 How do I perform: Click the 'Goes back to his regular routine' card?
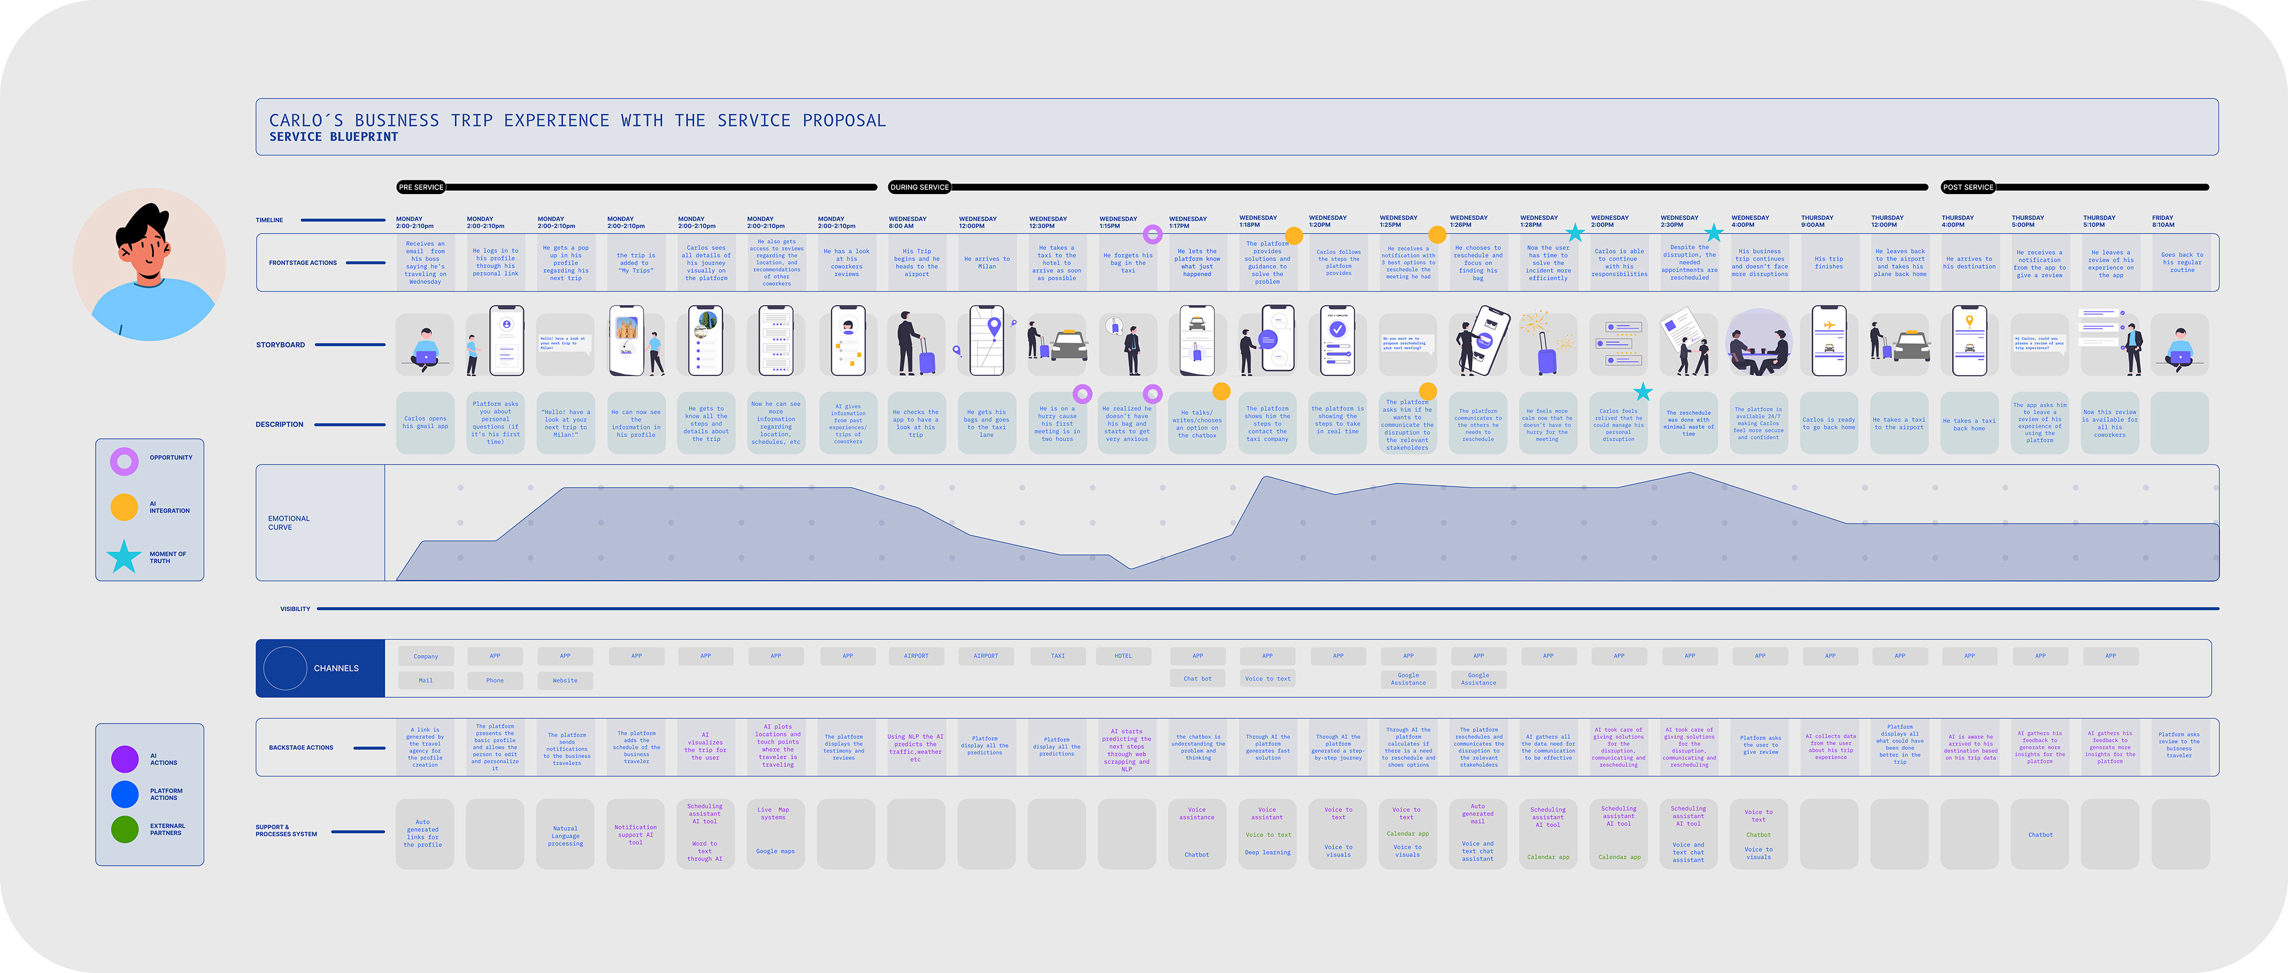(2181, 263)
